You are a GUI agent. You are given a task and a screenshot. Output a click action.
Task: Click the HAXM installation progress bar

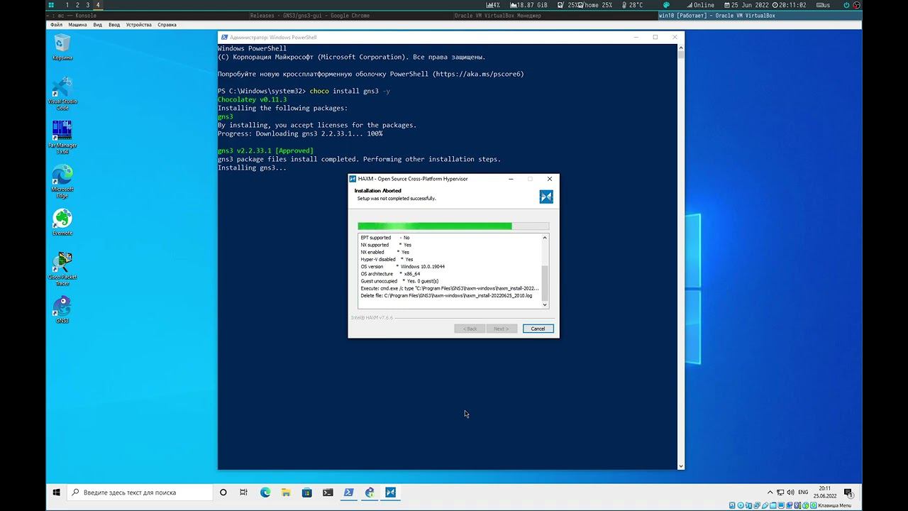pos(453,226)
